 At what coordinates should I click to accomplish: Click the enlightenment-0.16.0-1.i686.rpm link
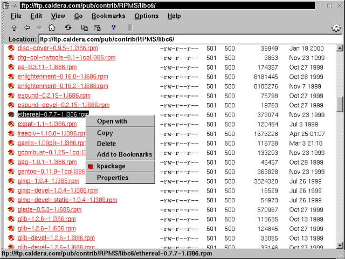tap(63, 77)
